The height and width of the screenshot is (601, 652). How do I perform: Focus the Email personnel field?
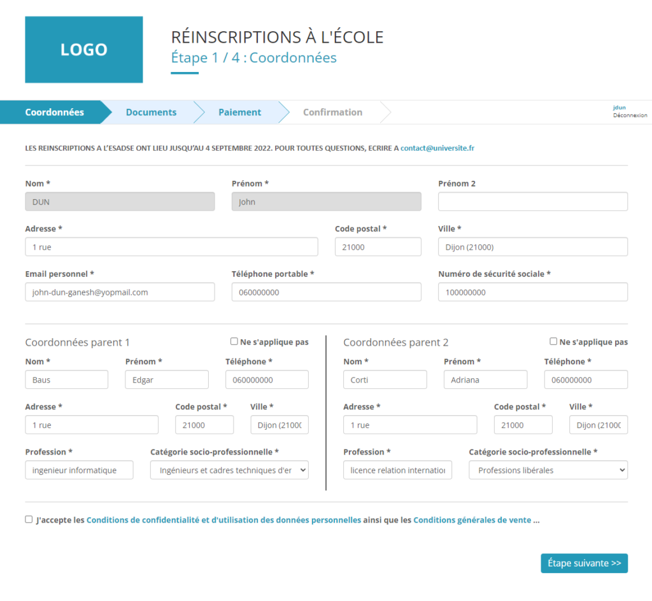120,292
